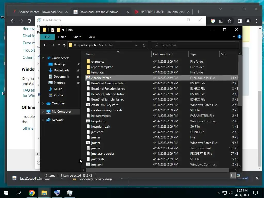Click the file list horizontal scrollbar
Image resolution: width=264 pixels, height=198 pixels.
tap(157, 170)
